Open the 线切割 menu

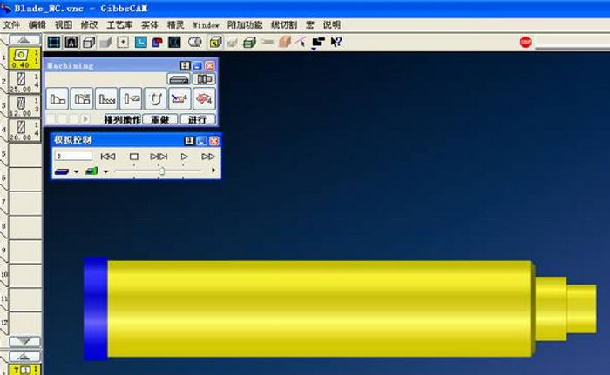pyautogui.click(x=284, y=25)
